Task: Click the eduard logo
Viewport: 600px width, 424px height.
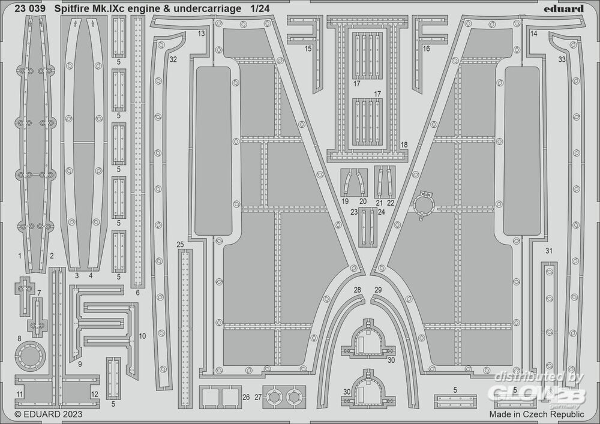Action: click(x=565, y=8)
